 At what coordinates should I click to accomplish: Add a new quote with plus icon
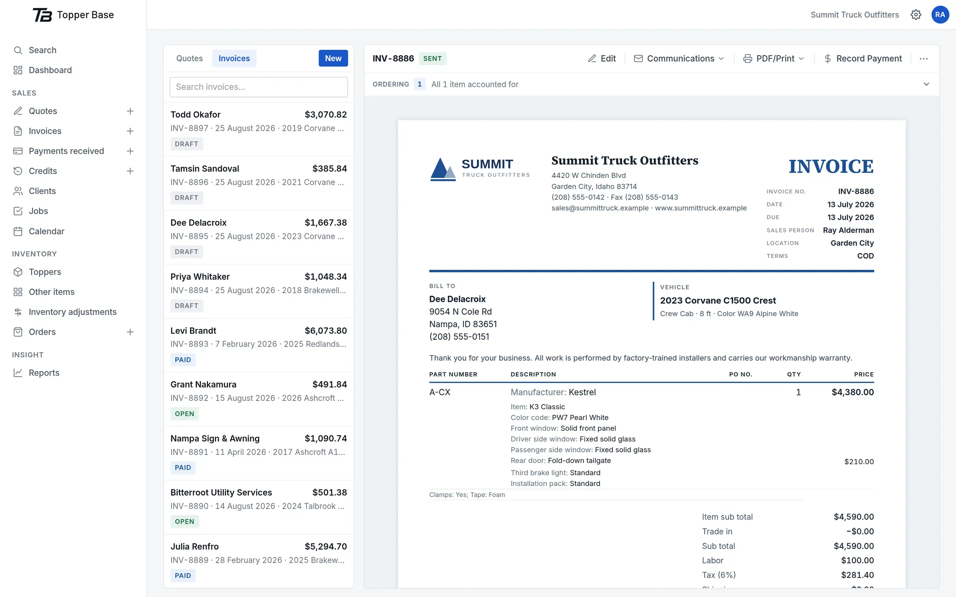point(130,111)
